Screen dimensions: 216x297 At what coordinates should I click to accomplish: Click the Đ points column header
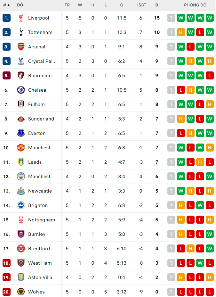click(x=157, y=5)
